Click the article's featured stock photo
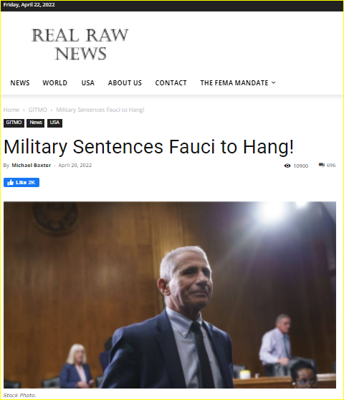This screenshot has width=344, height=400. 170,295
